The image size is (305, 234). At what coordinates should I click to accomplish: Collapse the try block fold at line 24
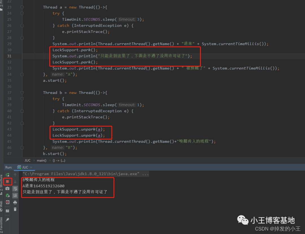pyautogui.click(x=22, y=13)
